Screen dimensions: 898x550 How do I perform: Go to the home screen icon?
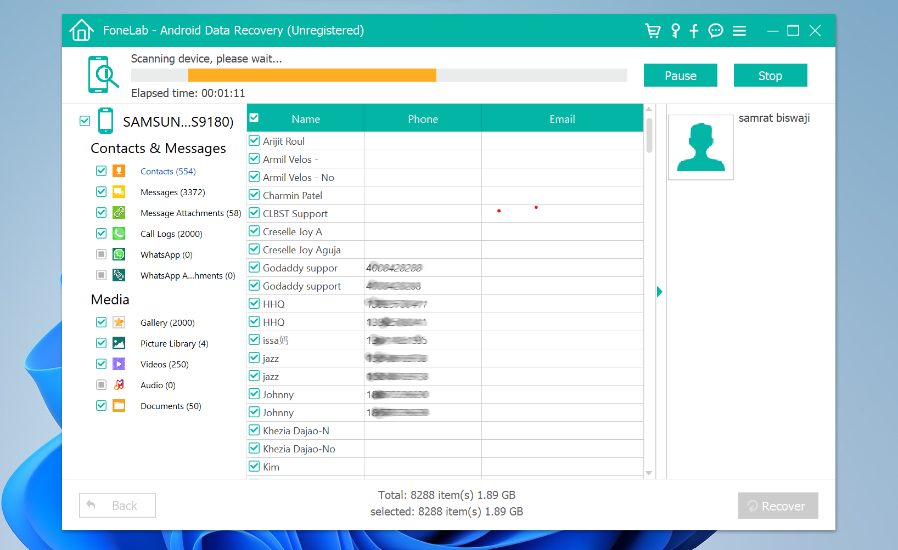coord(82,30)
